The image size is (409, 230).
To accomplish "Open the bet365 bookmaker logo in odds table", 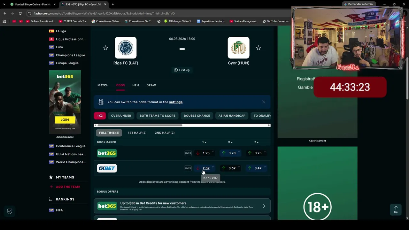I will tap(107, 153).
